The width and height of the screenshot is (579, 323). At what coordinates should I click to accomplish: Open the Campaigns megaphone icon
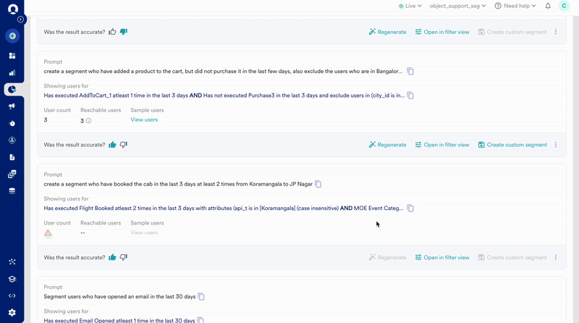[x=12, y=106]
